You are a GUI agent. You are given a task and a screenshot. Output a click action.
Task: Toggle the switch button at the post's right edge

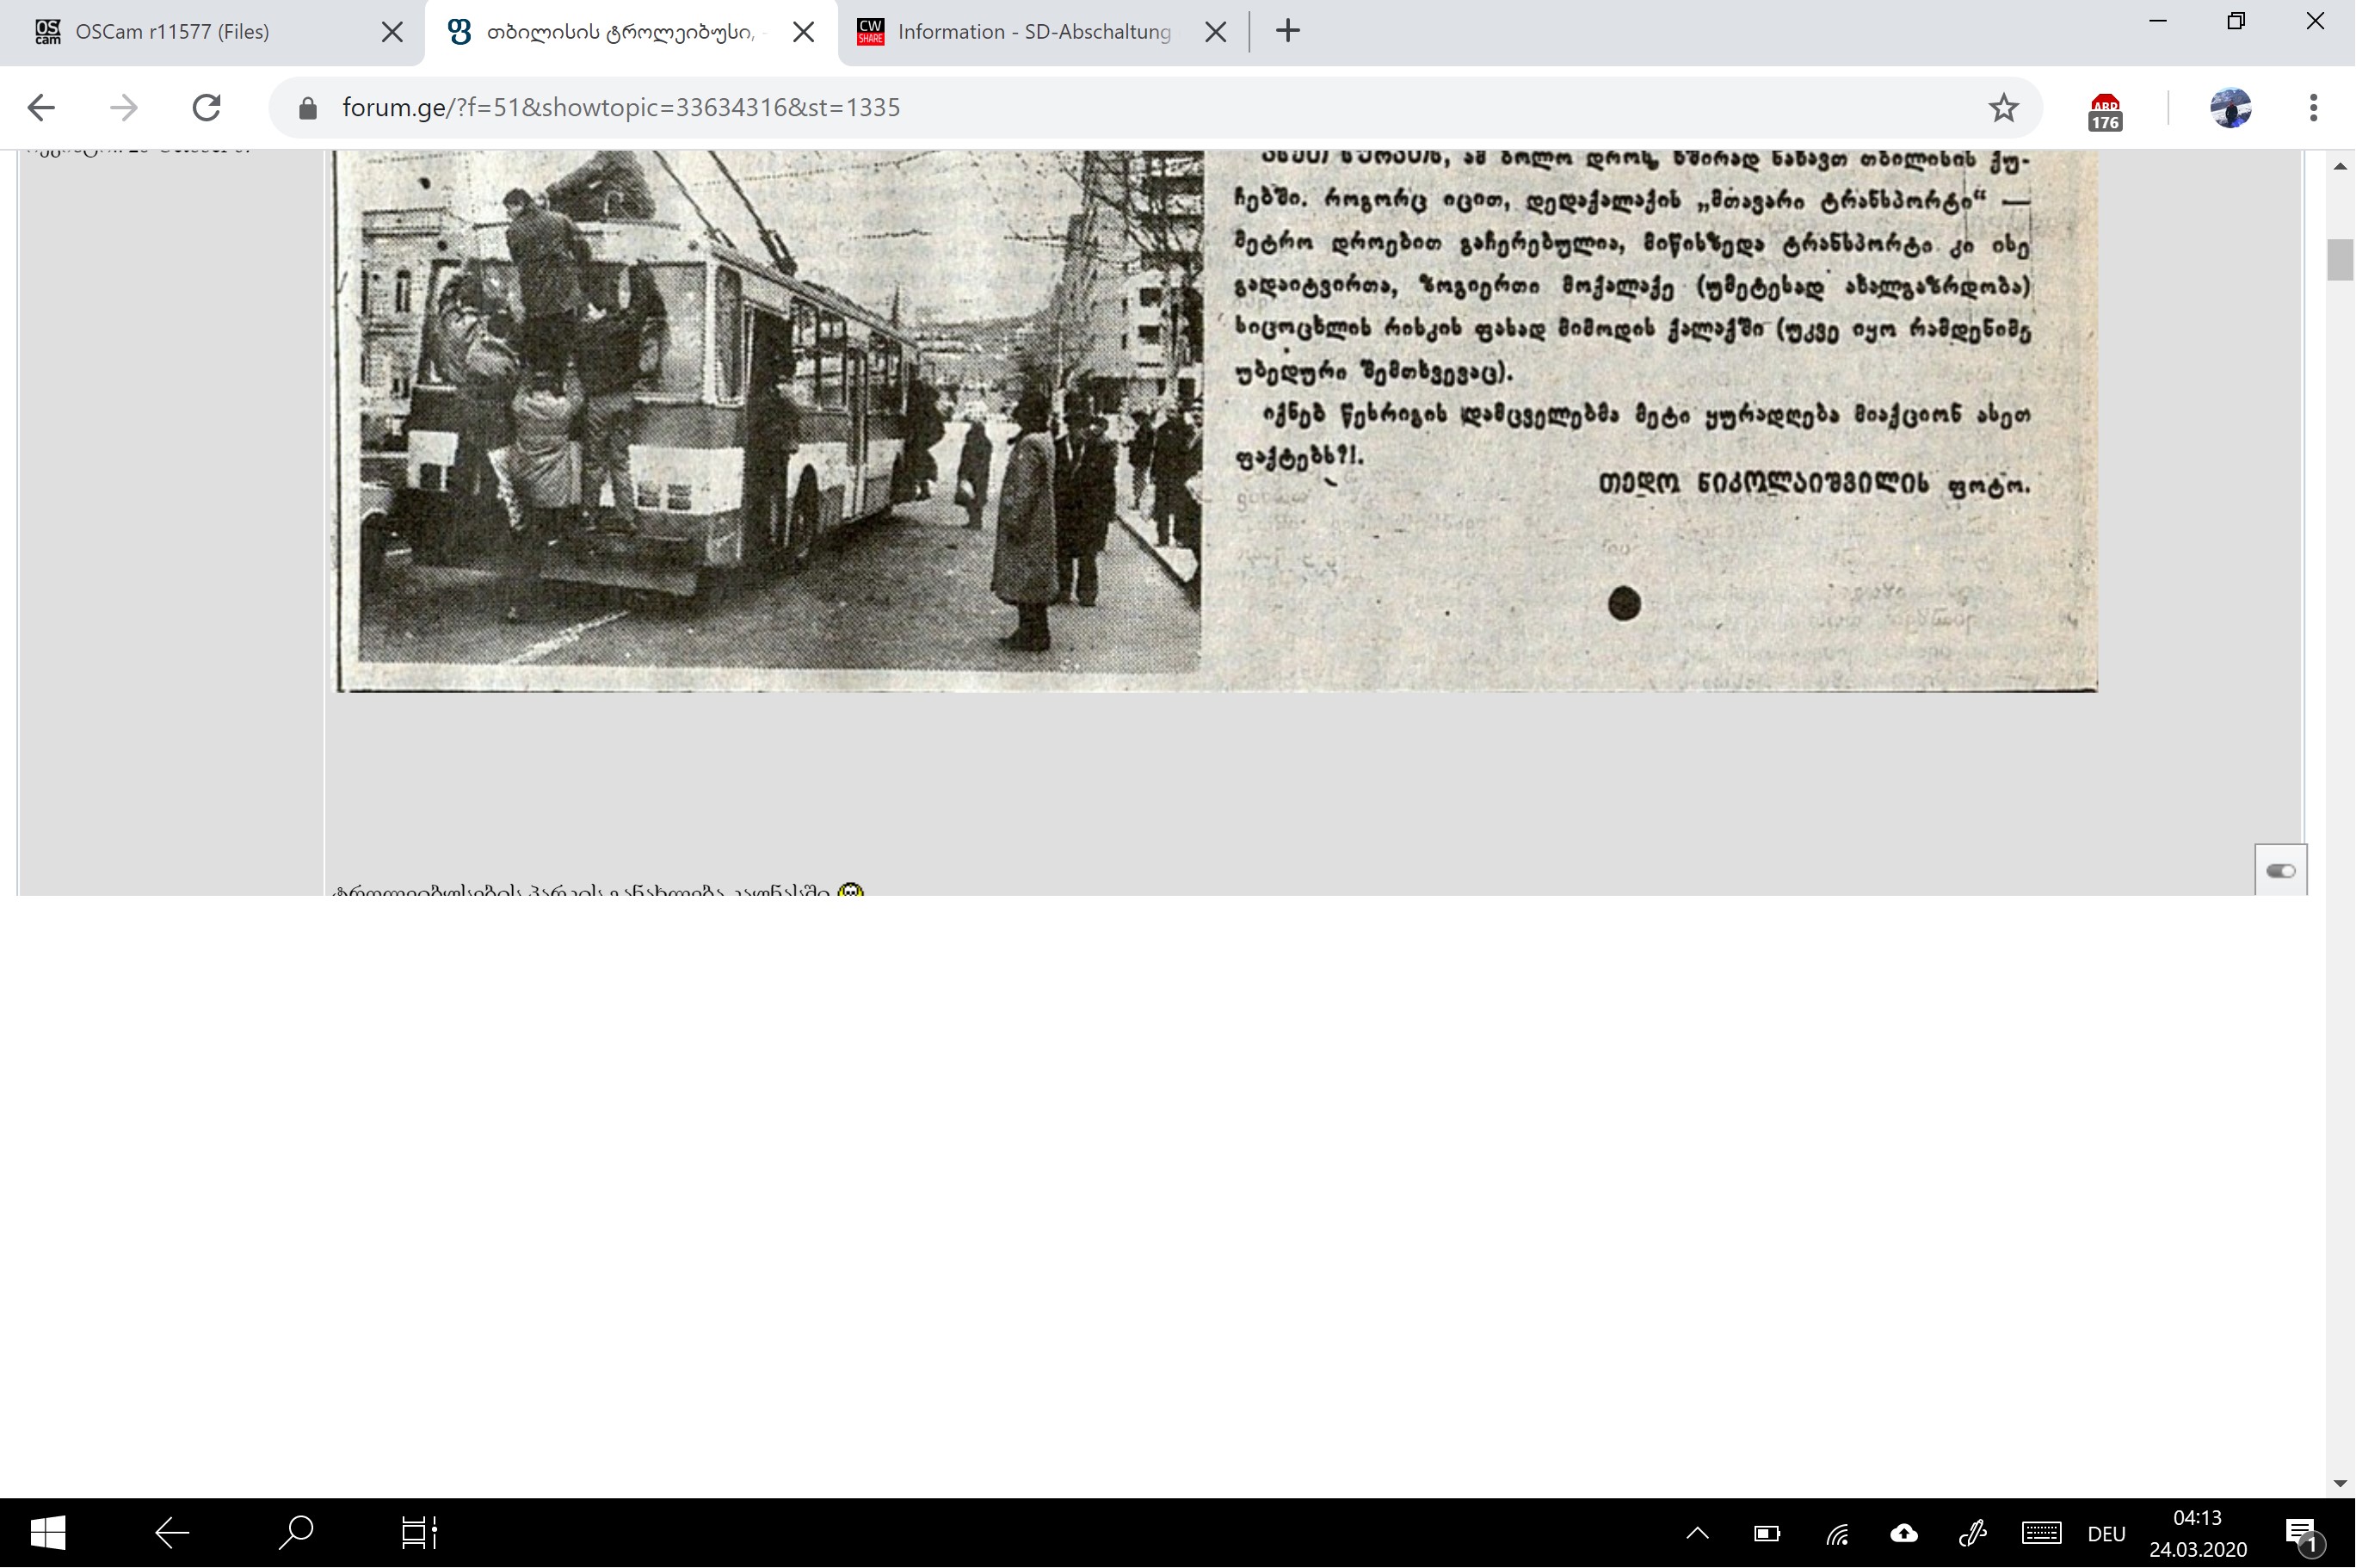pyautogui.click(x=2280, y=871)
